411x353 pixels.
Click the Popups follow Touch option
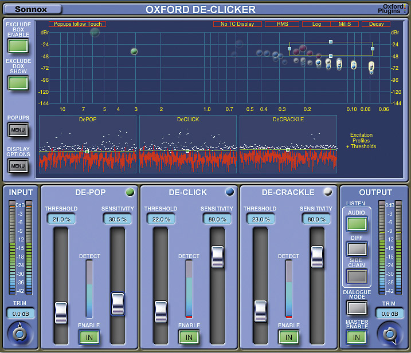[x=77, y=24]
